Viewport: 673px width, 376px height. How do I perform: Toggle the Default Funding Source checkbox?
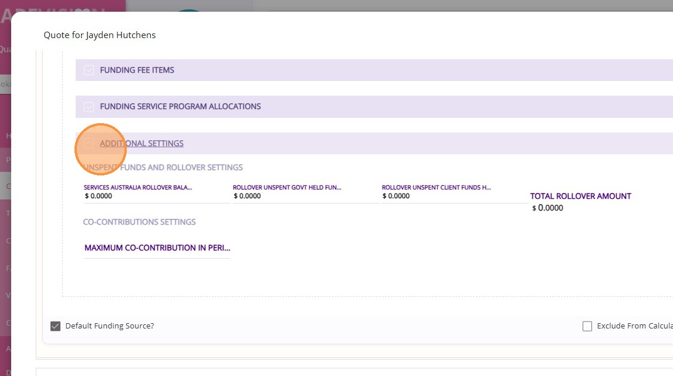[x=55, y=326]
